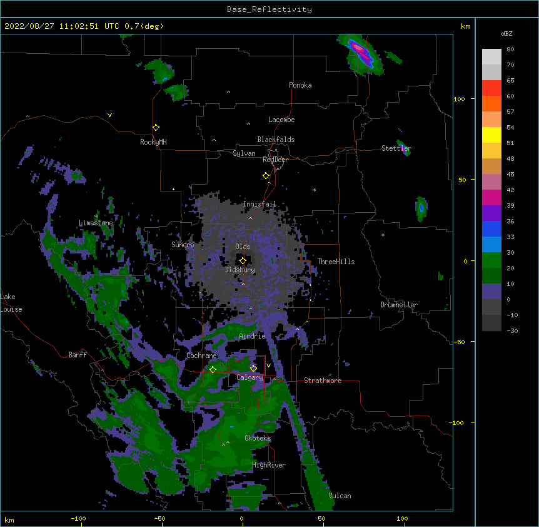The height and width of the screenshot is (527, 539).
Task: Click the -100 tick on the vertical axis
Action: [457, 422]
